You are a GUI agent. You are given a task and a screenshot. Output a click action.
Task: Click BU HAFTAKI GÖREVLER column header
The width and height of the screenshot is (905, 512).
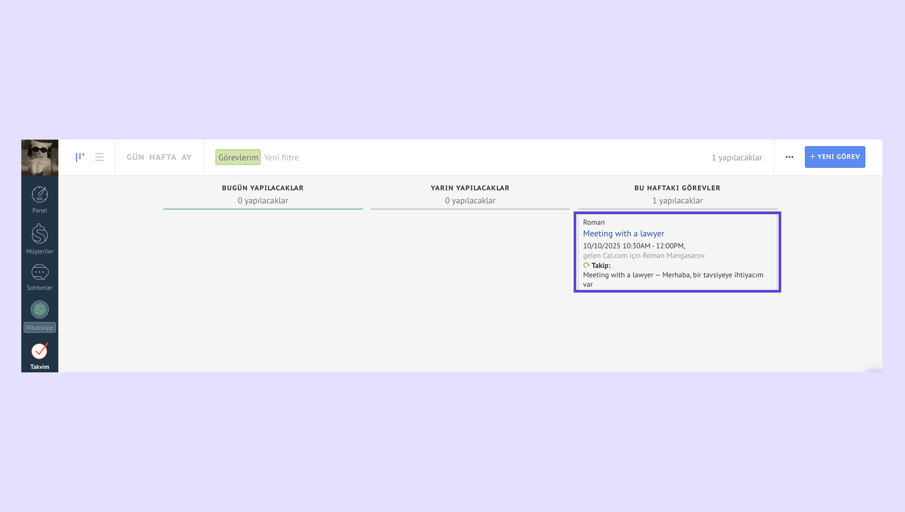677,188
